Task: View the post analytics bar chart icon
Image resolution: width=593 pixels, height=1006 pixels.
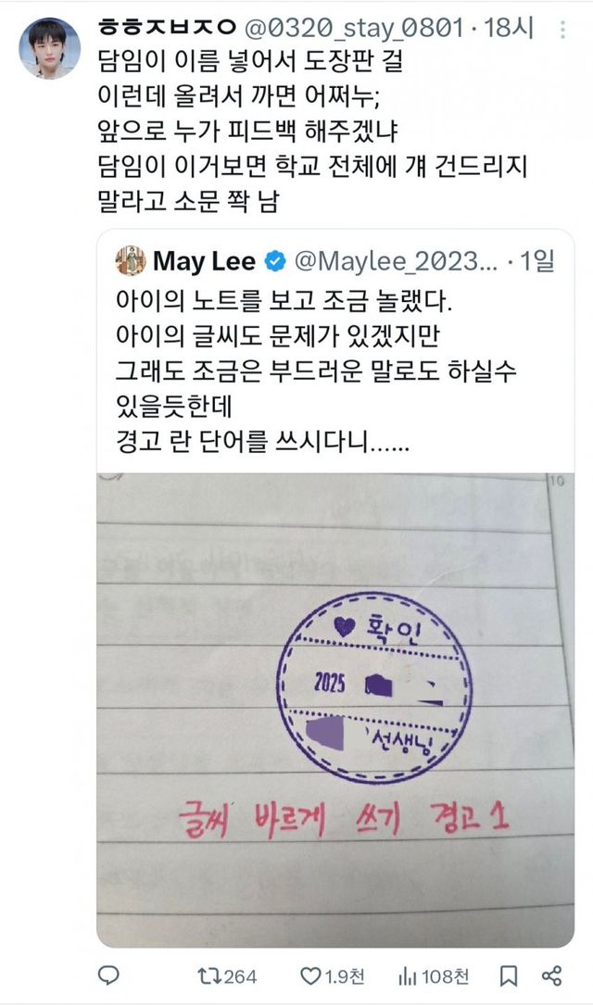Action: click(x=408, y=977)
